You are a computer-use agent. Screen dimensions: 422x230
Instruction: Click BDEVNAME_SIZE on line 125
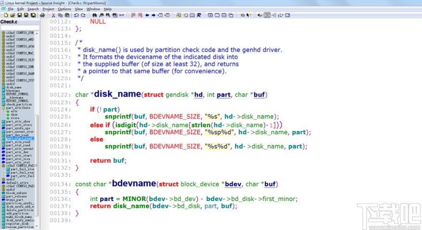point(175,116)
